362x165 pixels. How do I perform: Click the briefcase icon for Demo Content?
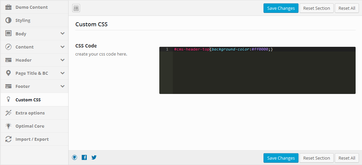(x=8, y=7)
